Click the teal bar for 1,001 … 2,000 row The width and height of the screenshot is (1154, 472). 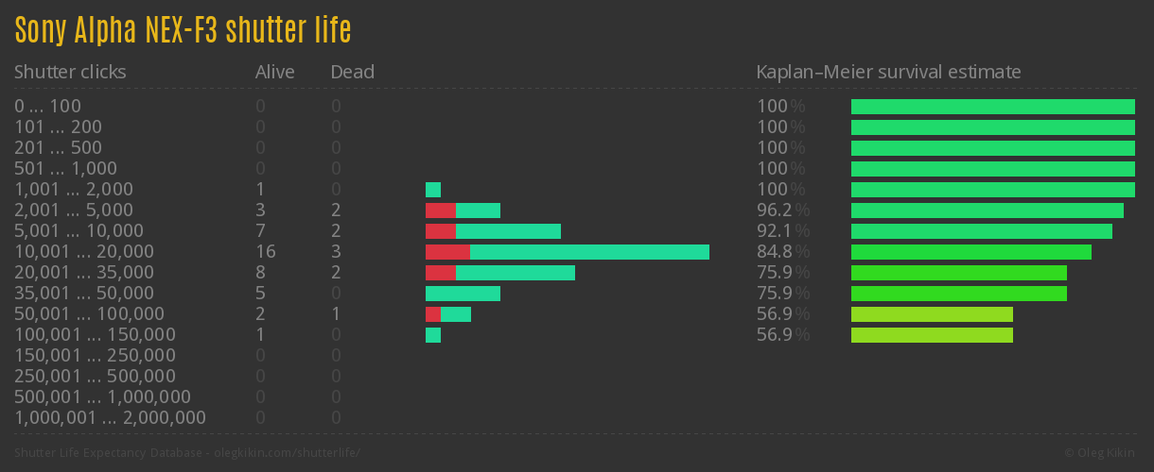433,190
